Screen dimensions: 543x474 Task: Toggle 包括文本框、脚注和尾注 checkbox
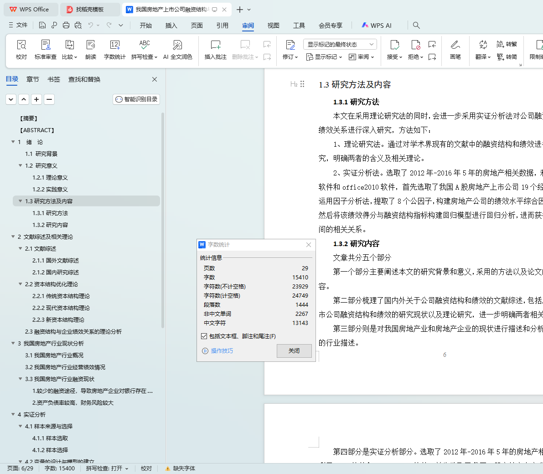tap(204, 336)
